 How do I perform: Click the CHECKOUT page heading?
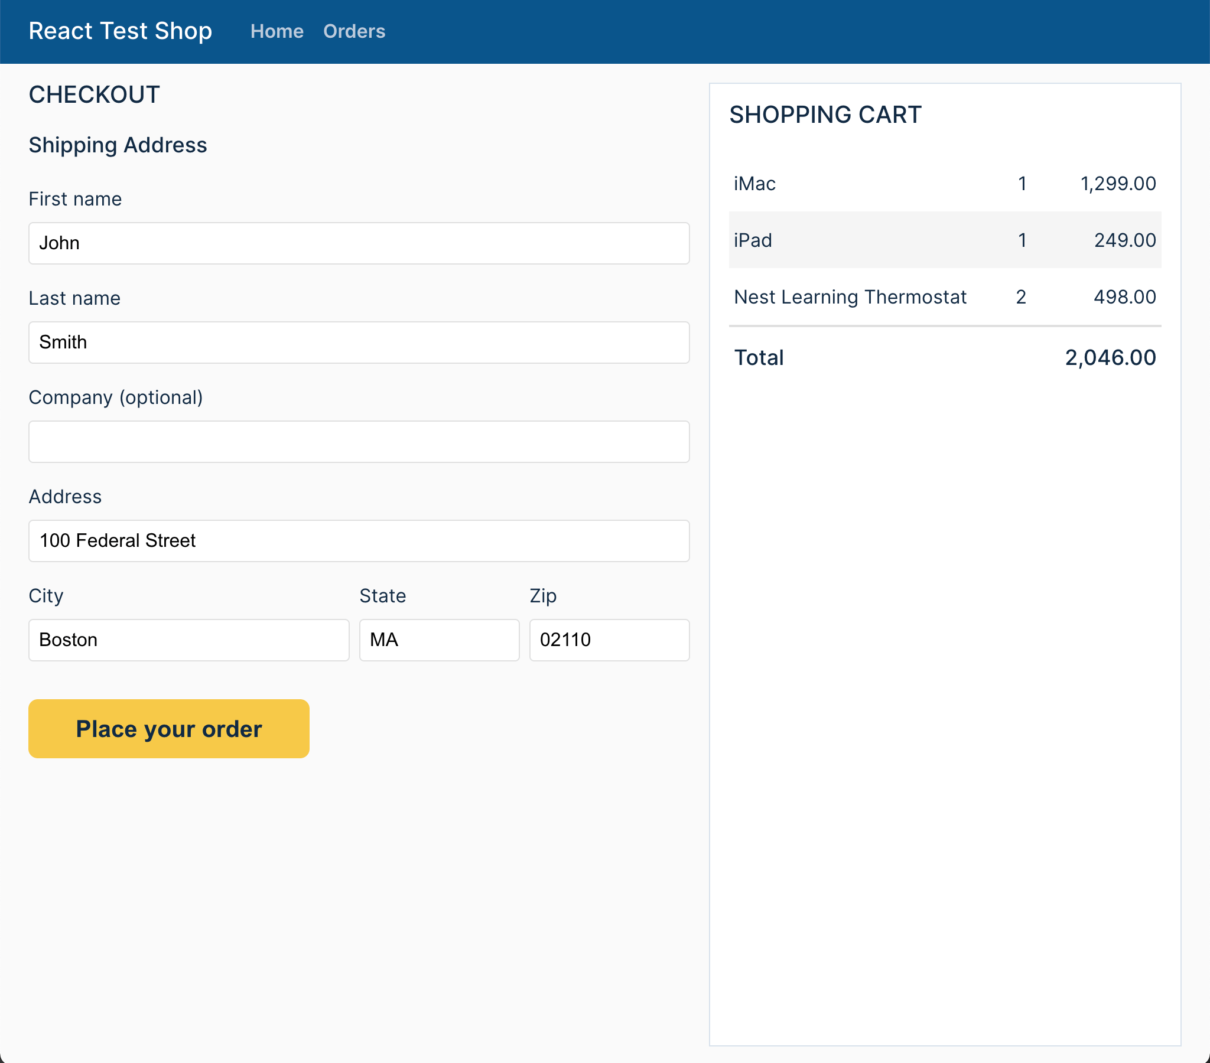95,94
